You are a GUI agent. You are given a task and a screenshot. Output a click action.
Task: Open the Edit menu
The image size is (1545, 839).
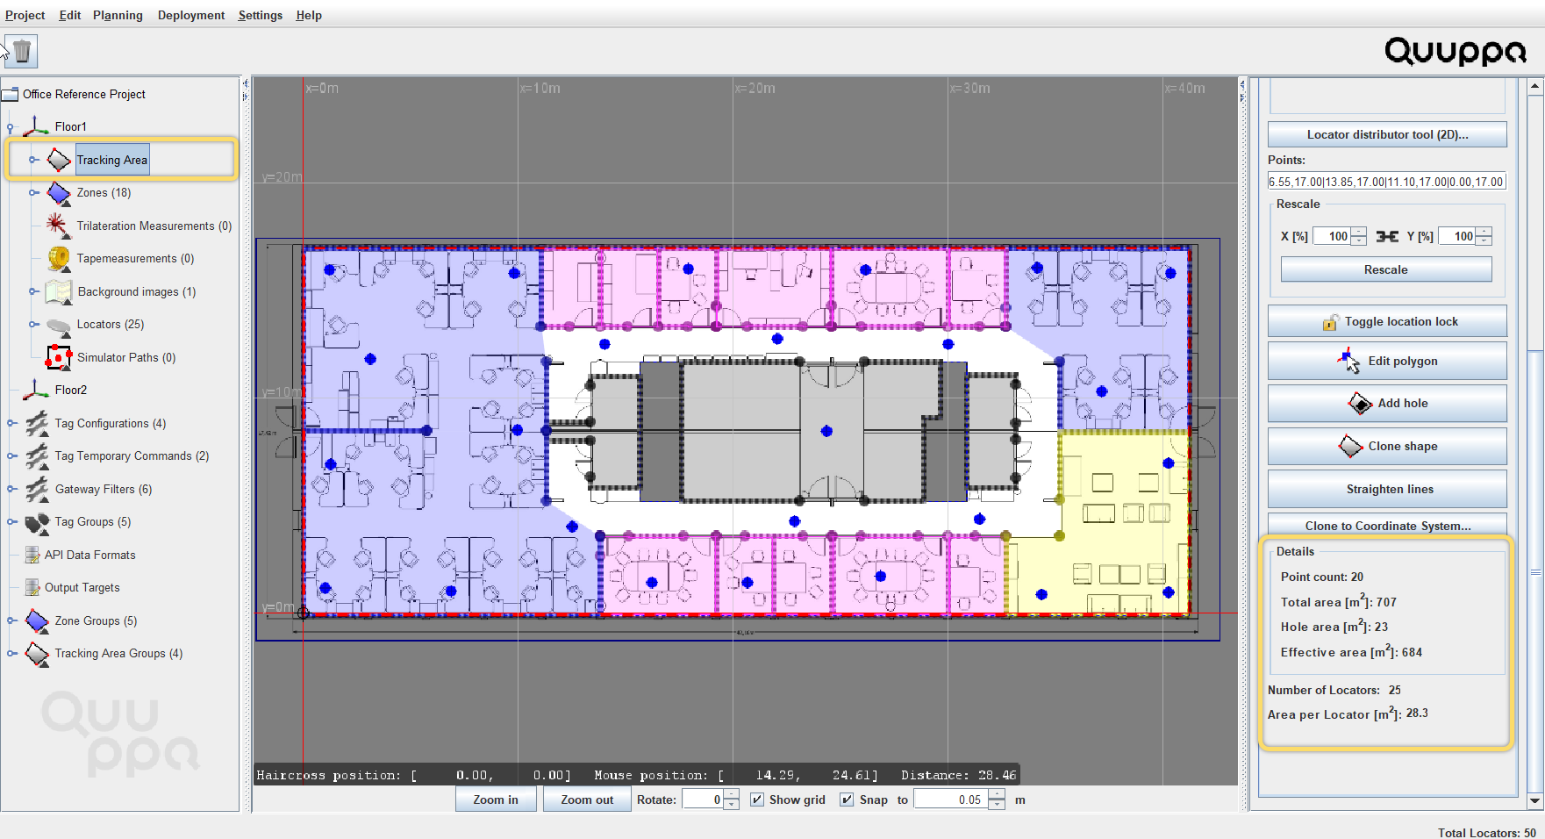click(70, 15)
